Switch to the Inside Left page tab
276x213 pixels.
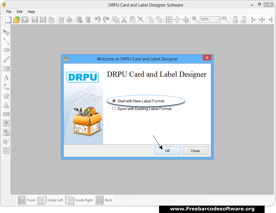[50, 200]
